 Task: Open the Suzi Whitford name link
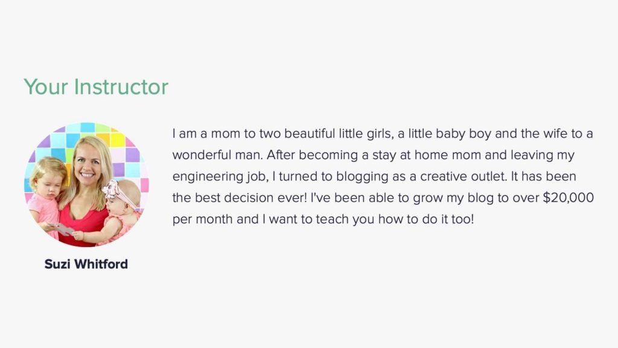86,264
